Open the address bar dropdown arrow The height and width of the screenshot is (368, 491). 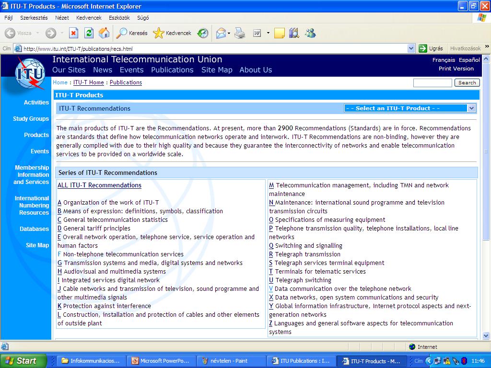point(411,48)
